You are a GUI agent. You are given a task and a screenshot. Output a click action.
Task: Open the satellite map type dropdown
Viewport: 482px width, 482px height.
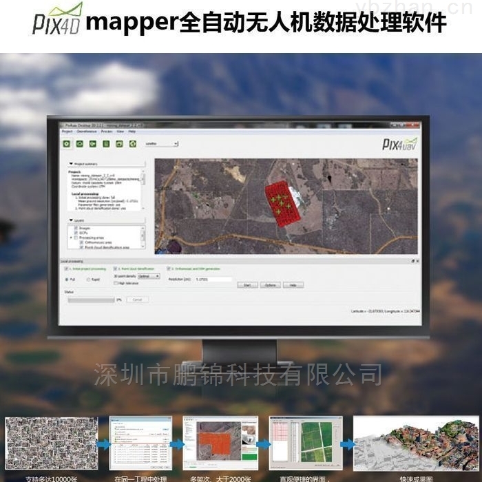pos(162,143)
